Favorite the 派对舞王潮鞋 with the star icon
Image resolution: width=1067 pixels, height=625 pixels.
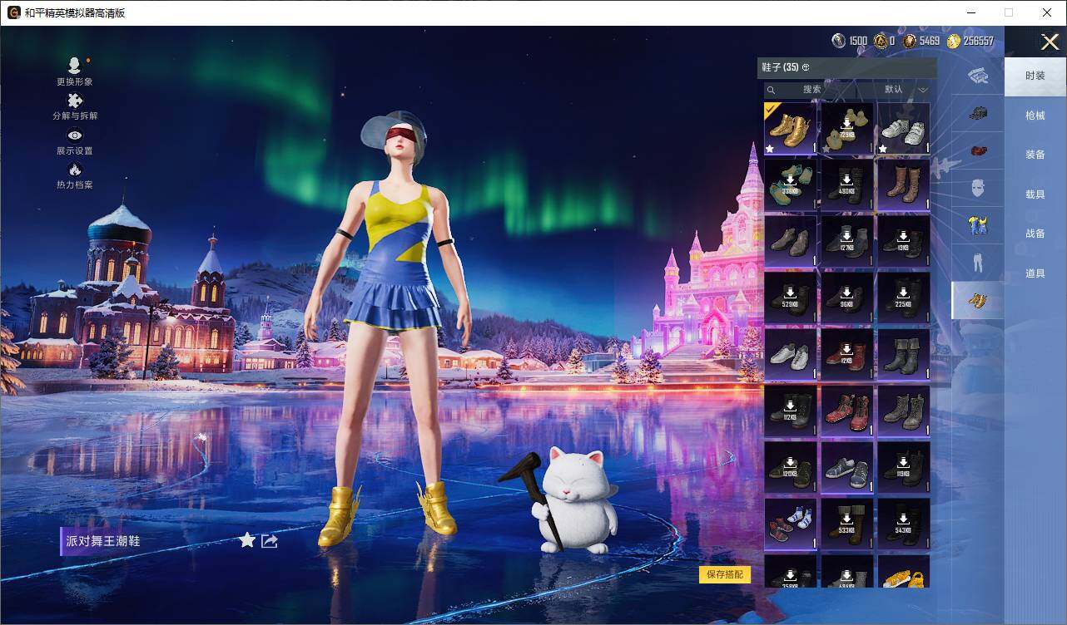(x=247, y=541)
